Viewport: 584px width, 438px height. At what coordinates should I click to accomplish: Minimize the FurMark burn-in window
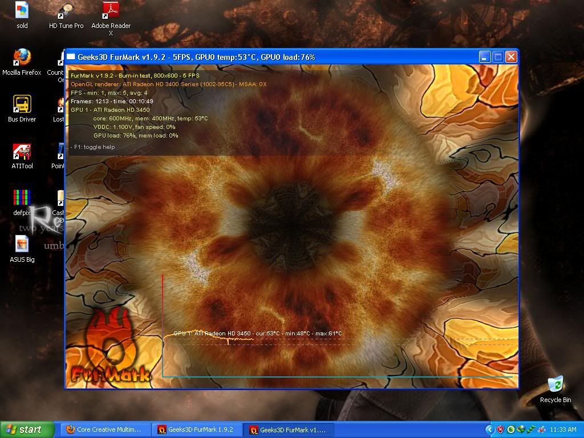coord(485,57)
